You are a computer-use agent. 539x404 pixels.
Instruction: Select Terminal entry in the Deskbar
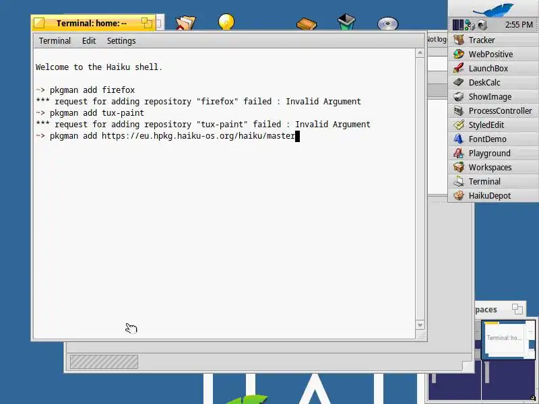[x=493, y=181]
